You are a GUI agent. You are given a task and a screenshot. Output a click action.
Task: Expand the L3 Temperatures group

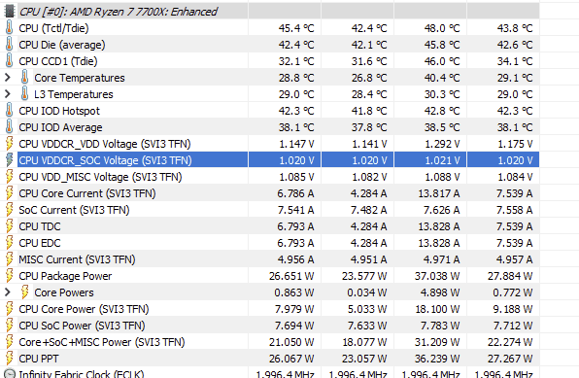point(8,94)
